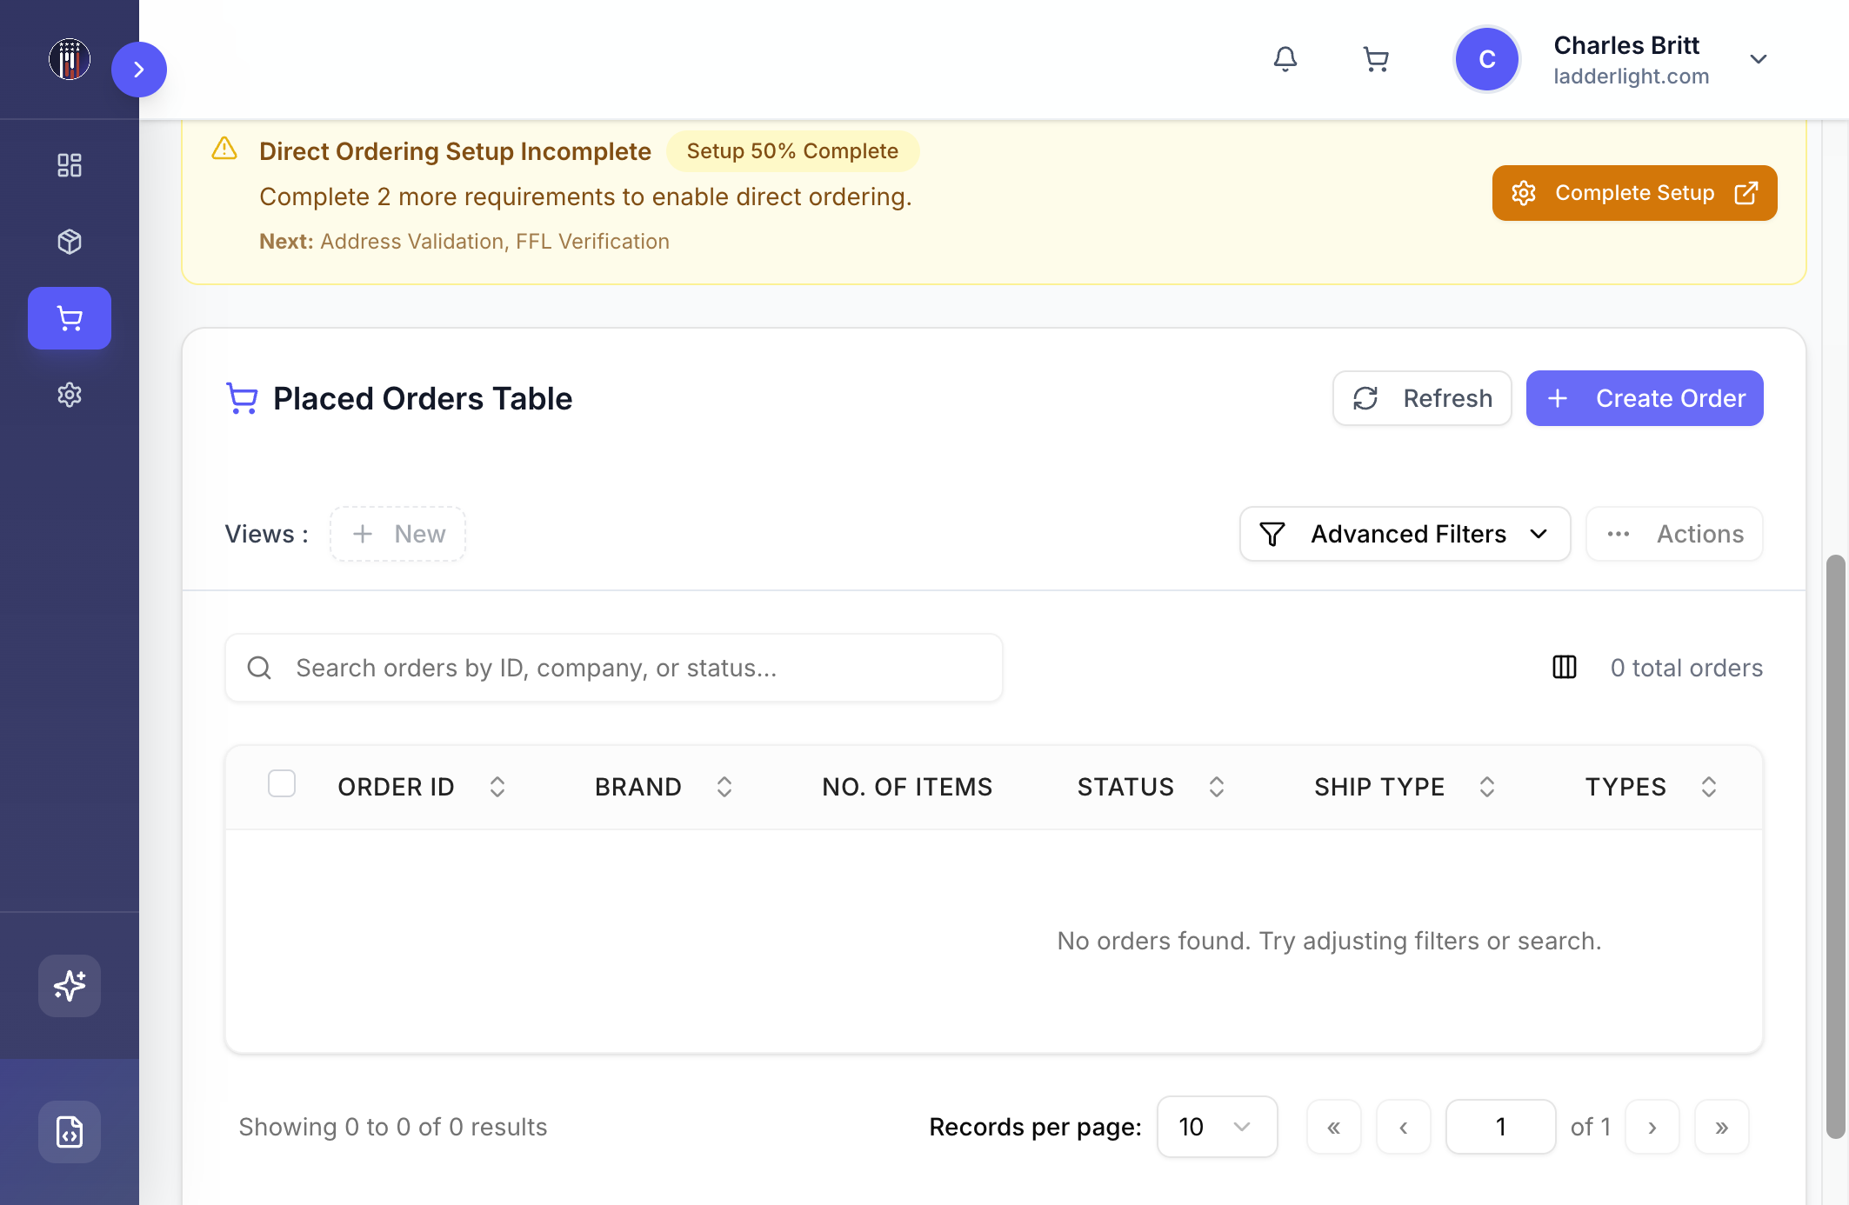Open the code file icon in sidebar
The width and height of the screenshot is (1849, 1205).
click(x=70, y=1132)
